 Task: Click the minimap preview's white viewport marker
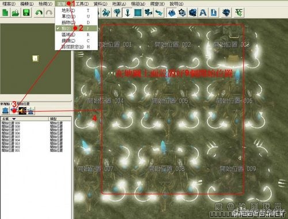(36, 58)
